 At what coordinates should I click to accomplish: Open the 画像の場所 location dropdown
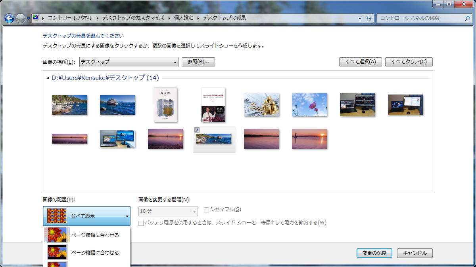[x=129, y=62]
